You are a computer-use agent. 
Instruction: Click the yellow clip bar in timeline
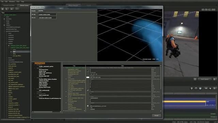click(184, 101)
